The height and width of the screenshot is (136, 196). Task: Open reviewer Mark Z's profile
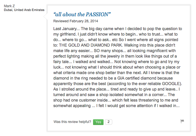(x=10, y=6)
